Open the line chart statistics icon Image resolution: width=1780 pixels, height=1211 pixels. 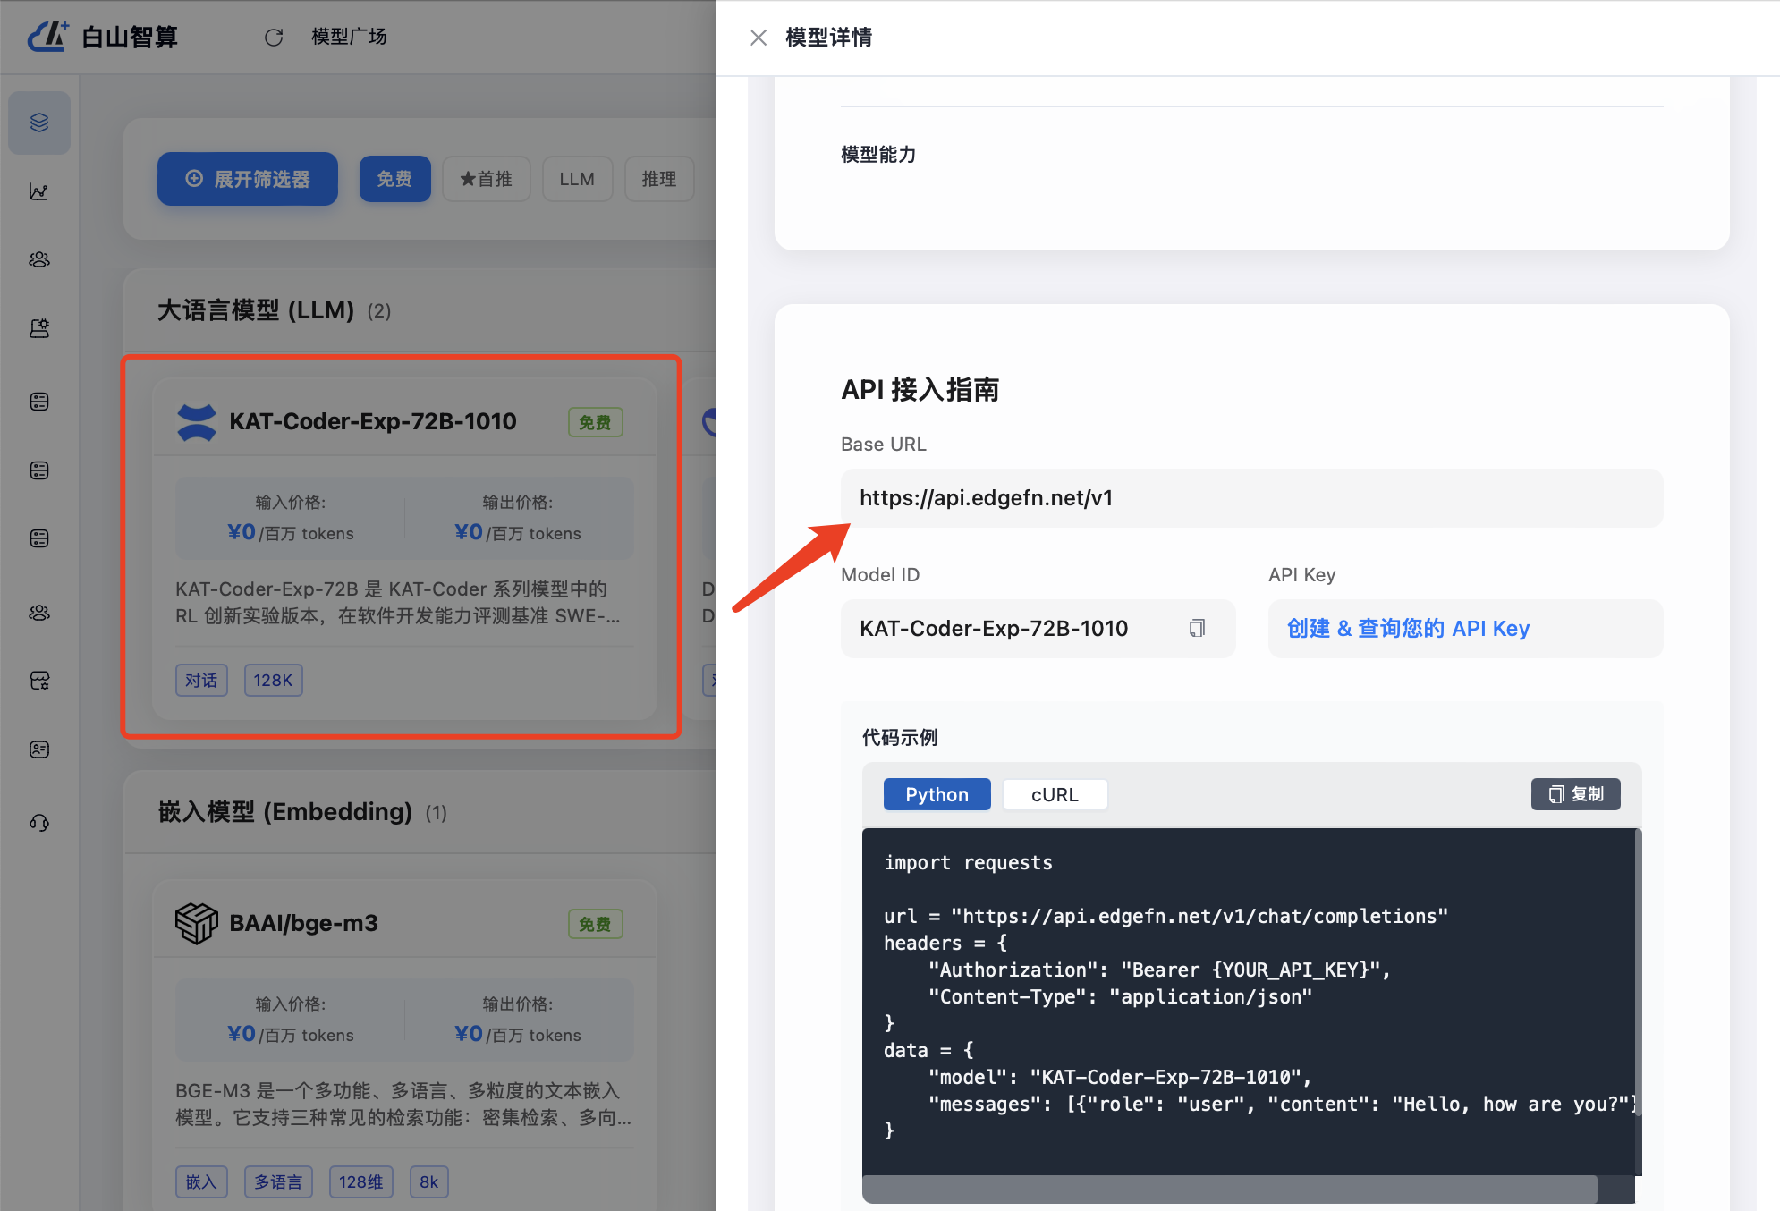tap(39, 191)
